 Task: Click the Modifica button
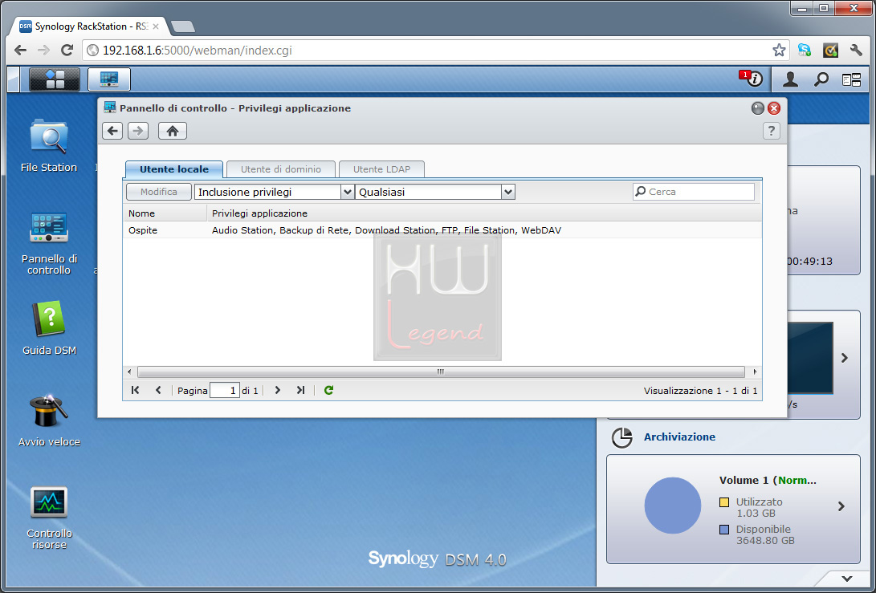coord(159,192)
